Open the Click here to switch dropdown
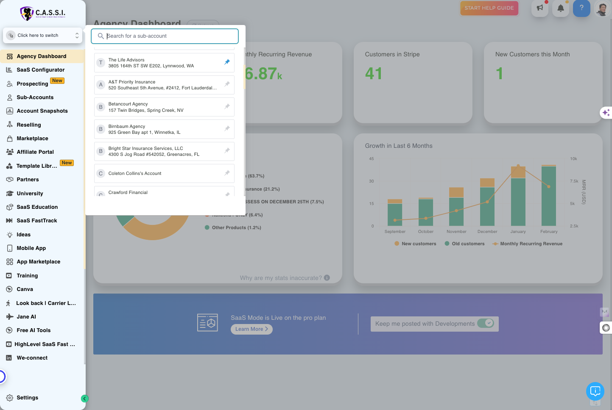The height and width of the screenshot is (410, 612). 43,36
